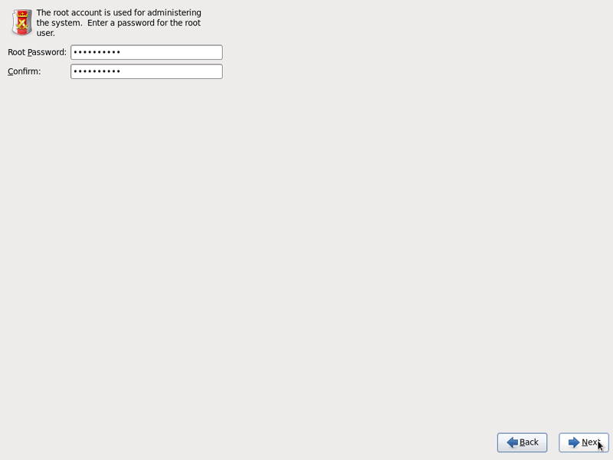
Task: Place cursor on masked dots in Confirm field
Action: pyautogui.click(x=97, y=71)
